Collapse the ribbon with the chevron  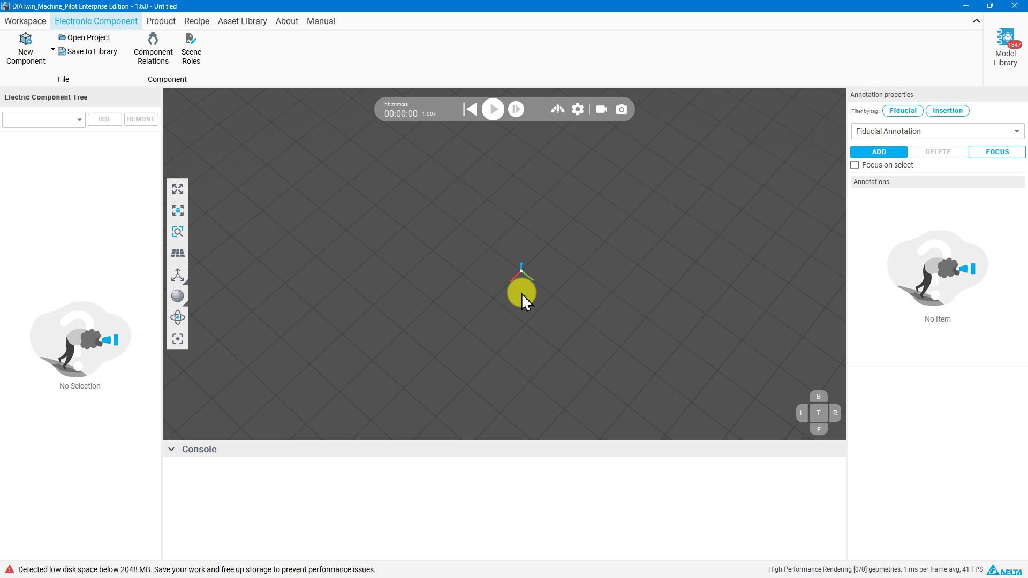[976, 21]
